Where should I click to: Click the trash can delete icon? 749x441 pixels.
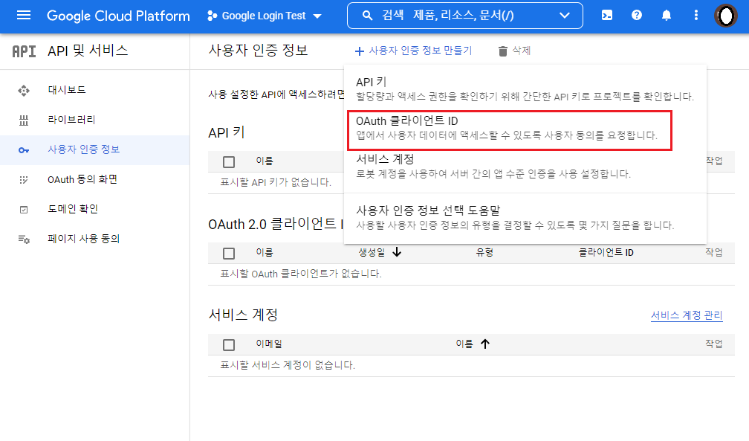[x=502, y=51]
